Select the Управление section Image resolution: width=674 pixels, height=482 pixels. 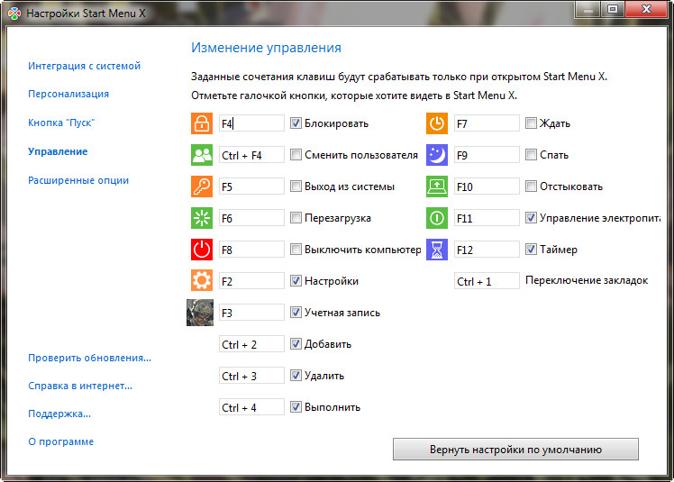pos(58,151)
